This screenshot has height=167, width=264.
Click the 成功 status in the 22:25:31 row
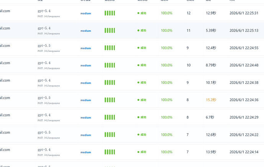point(142,13)
